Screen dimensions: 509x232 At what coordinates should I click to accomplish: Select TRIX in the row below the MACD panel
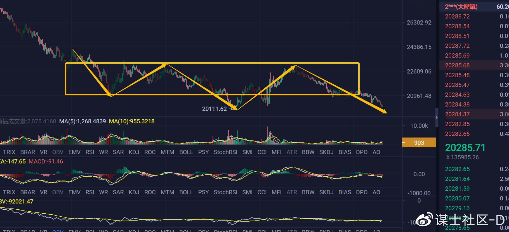pyautogui.click(x=9, y=192)
